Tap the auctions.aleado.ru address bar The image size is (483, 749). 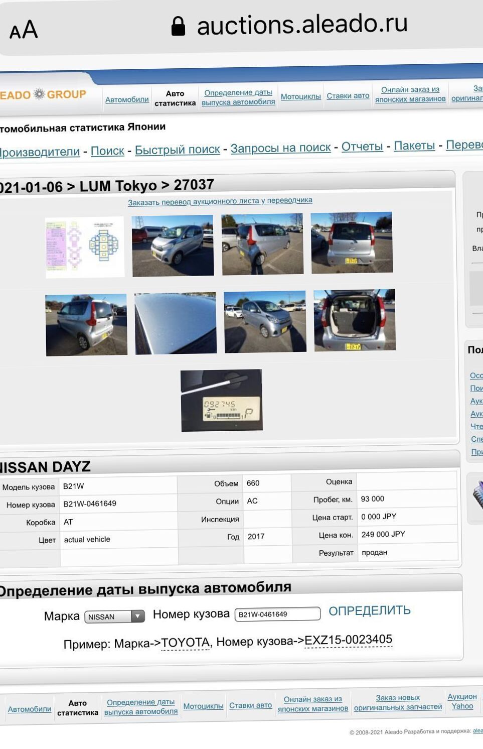click(302, 25)
